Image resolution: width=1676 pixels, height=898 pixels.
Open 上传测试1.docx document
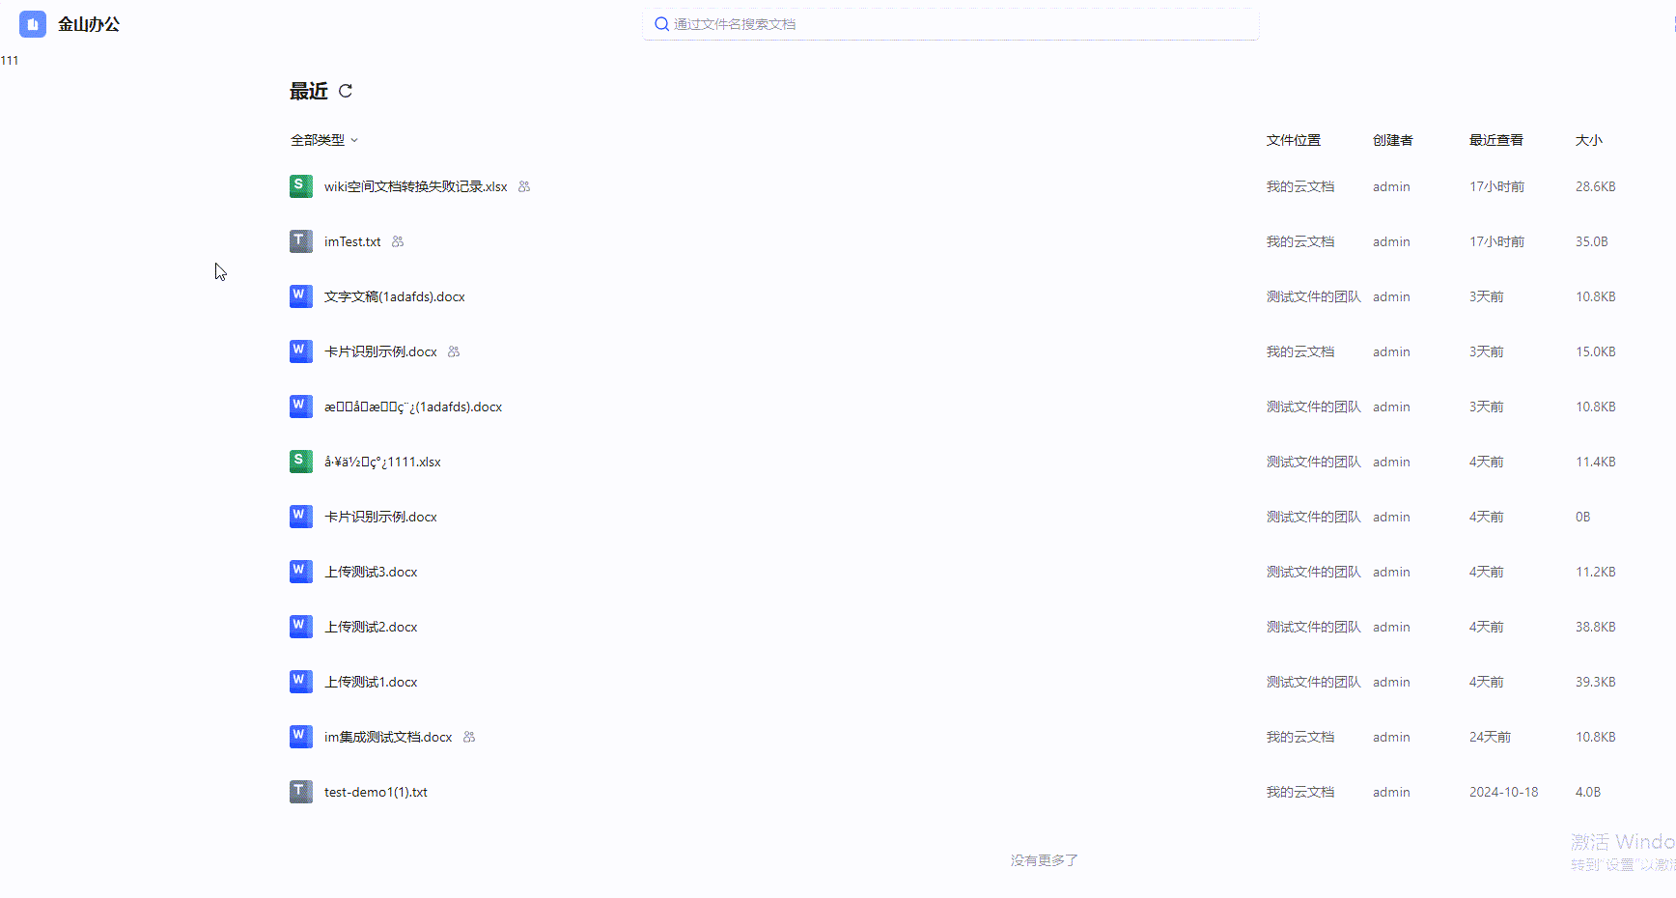pos(371,682)
